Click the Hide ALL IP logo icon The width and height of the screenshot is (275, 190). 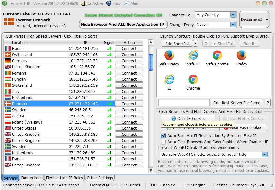[5, 3]
